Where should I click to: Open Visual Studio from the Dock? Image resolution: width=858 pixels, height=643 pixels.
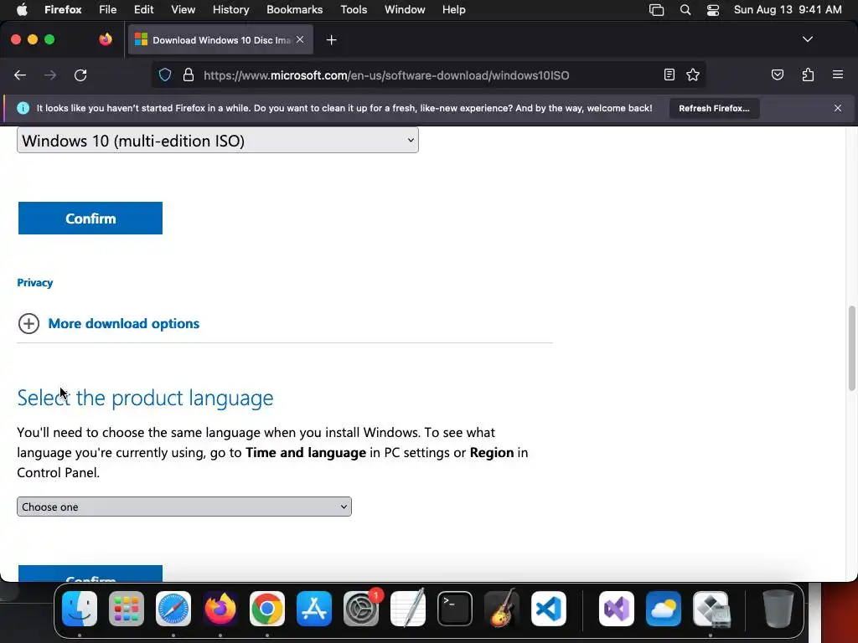point(617,608)
